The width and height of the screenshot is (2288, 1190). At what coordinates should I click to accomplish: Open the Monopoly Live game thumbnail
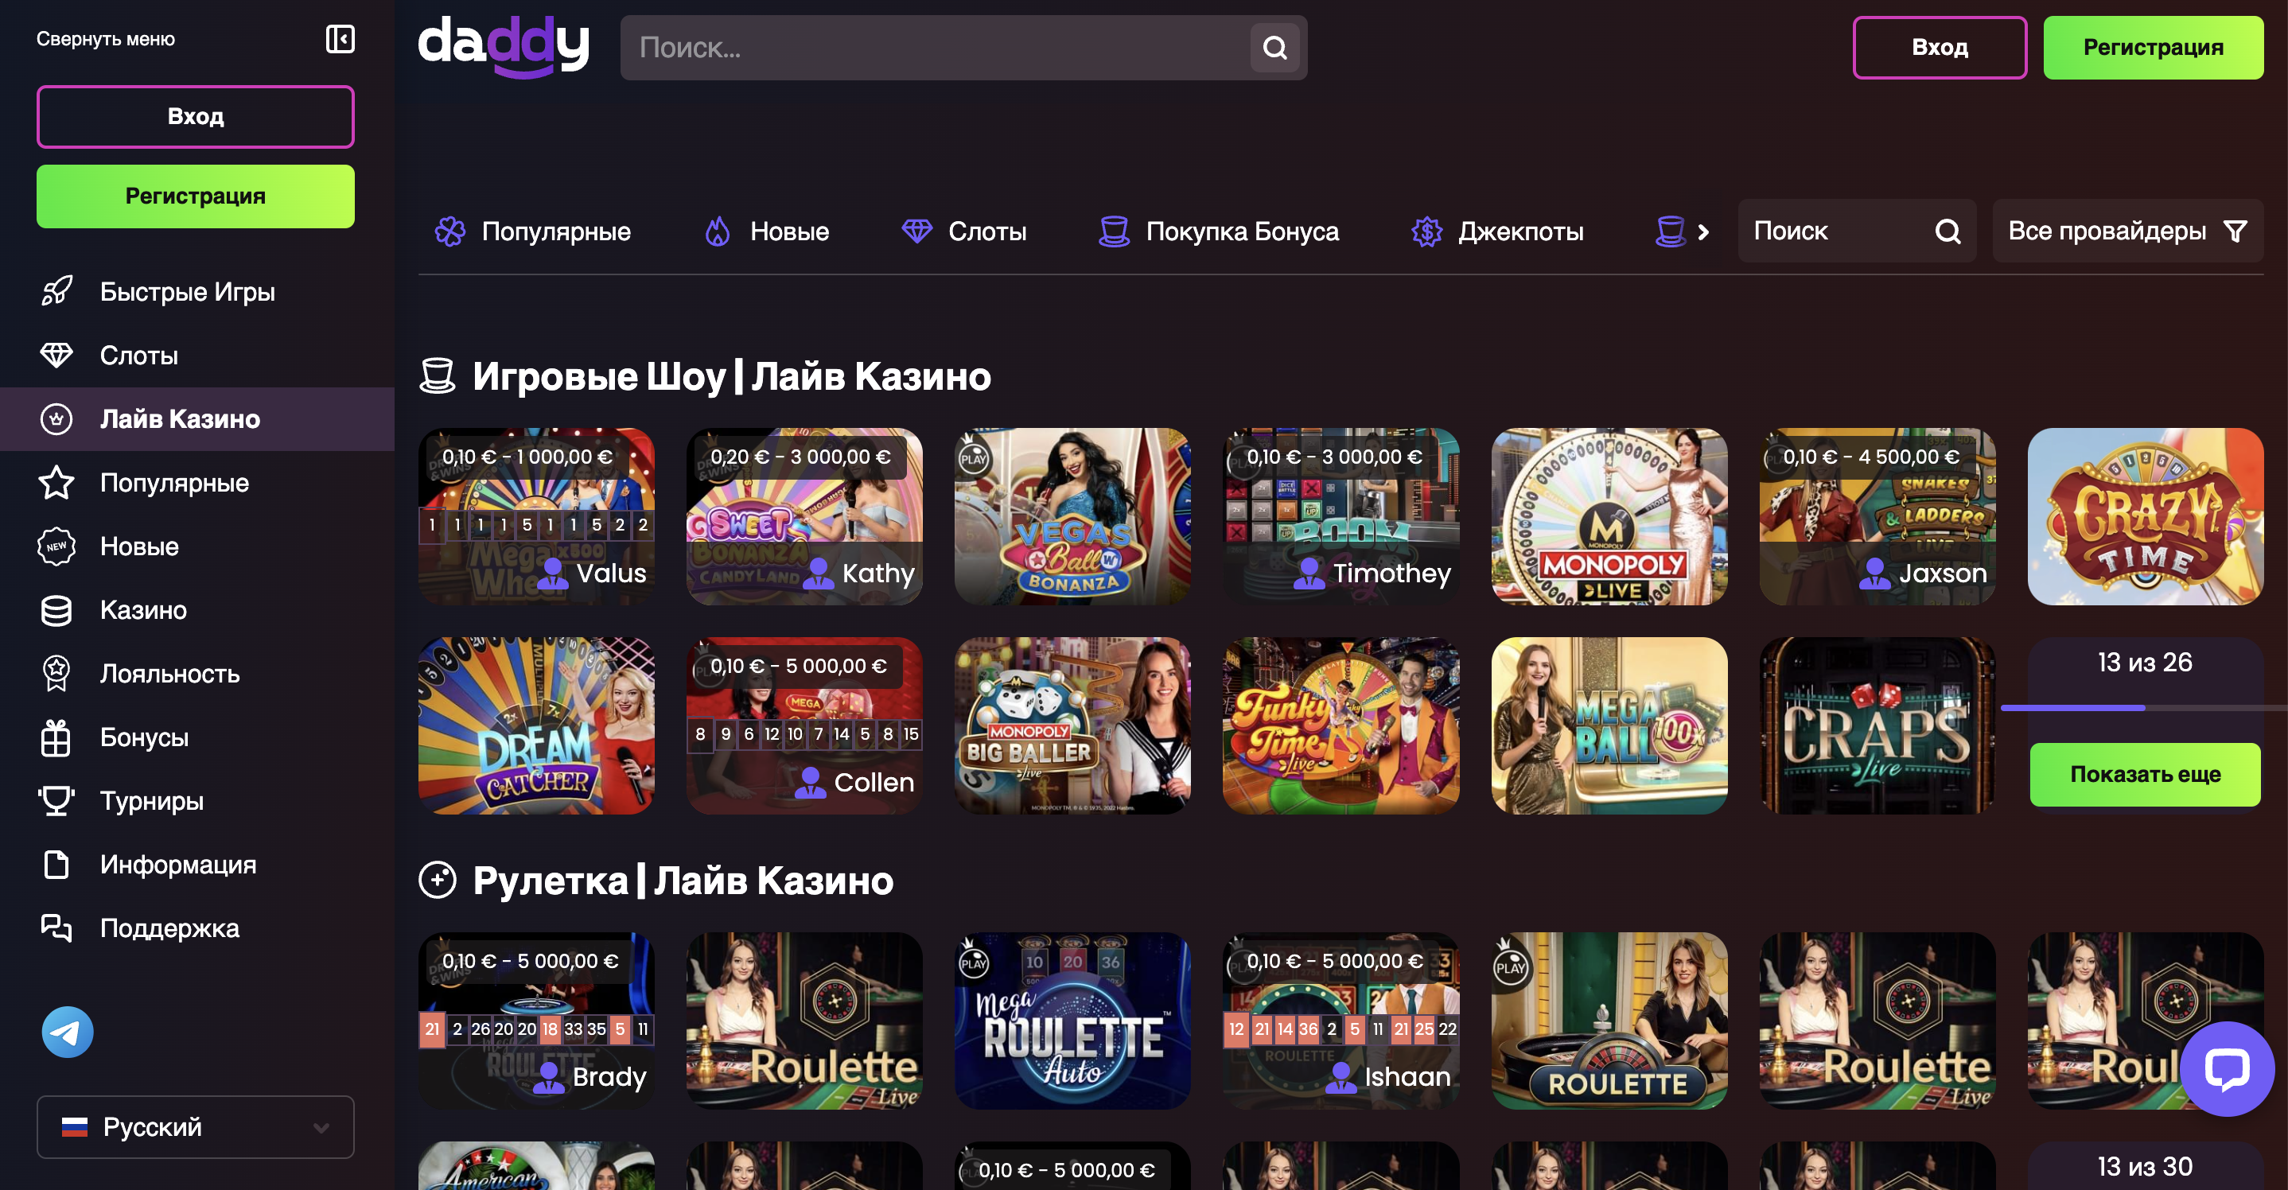1609,517
